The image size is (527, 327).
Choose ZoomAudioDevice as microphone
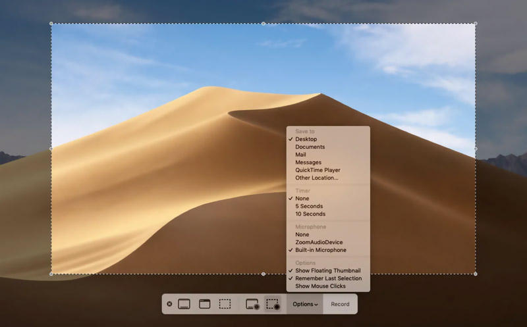319,242
